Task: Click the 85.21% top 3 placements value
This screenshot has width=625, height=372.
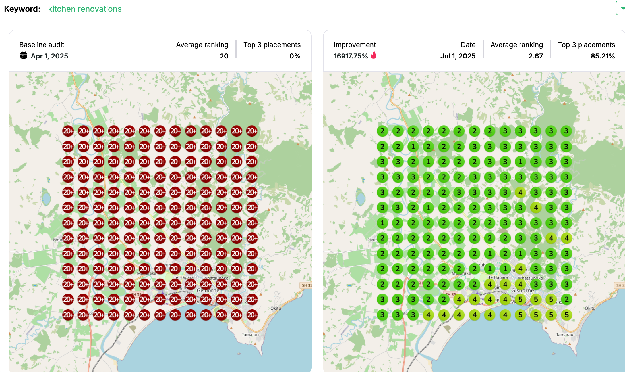Action: [603, 56]
